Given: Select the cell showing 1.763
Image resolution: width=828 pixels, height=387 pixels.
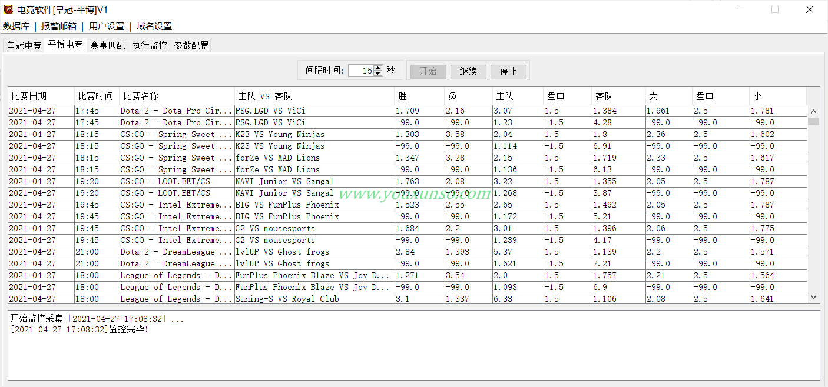Looking at the screenshot, I should [x=419, y=181].
